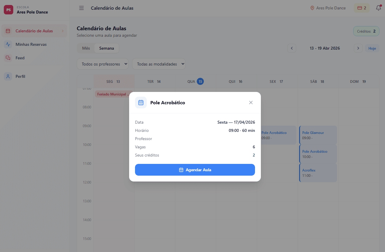Image resolution: width=385 pixels, height=252 pixels.
Task: Click the 13 - 19 Abr 2026 date range
Action: tap(325, 48)
